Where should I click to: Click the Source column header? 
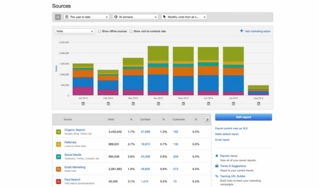(x=68, y=119)
